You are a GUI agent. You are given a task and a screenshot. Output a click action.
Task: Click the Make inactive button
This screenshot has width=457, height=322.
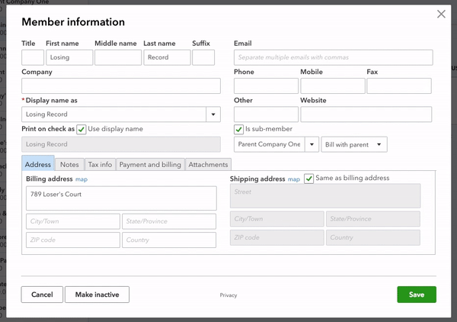97,295
